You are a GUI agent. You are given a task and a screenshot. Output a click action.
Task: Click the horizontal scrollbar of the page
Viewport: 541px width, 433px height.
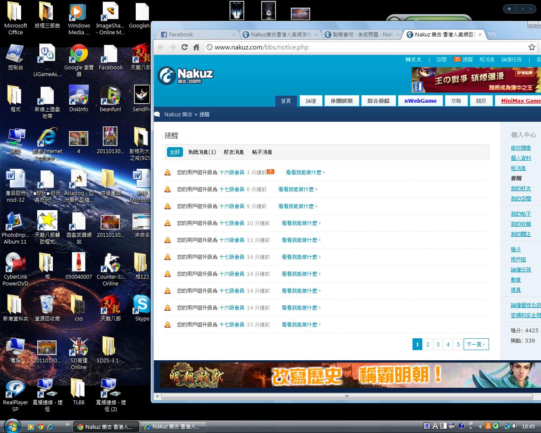point(347,396)
